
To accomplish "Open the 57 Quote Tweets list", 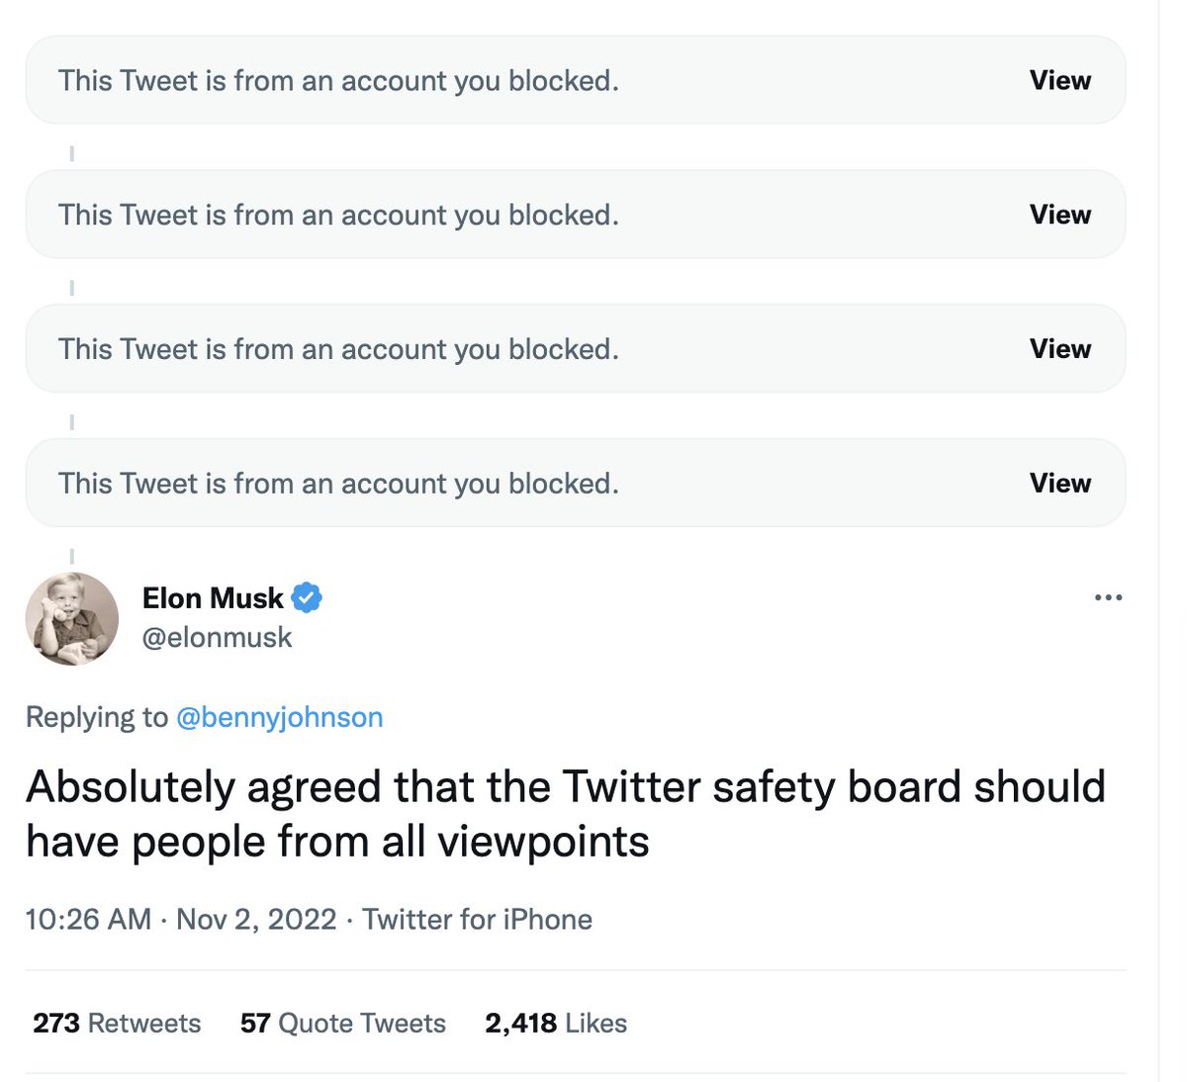I will (x=342, y=1023).
